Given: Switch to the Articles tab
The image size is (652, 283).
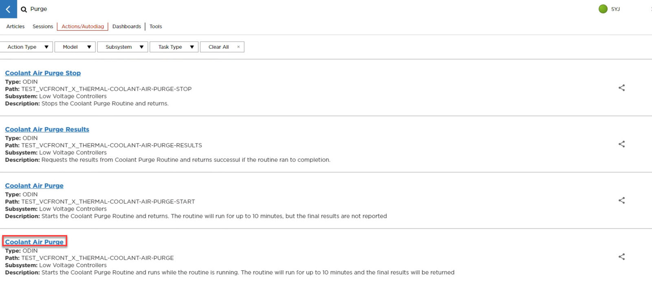Looking at the screenshot, I should (15, 26).
